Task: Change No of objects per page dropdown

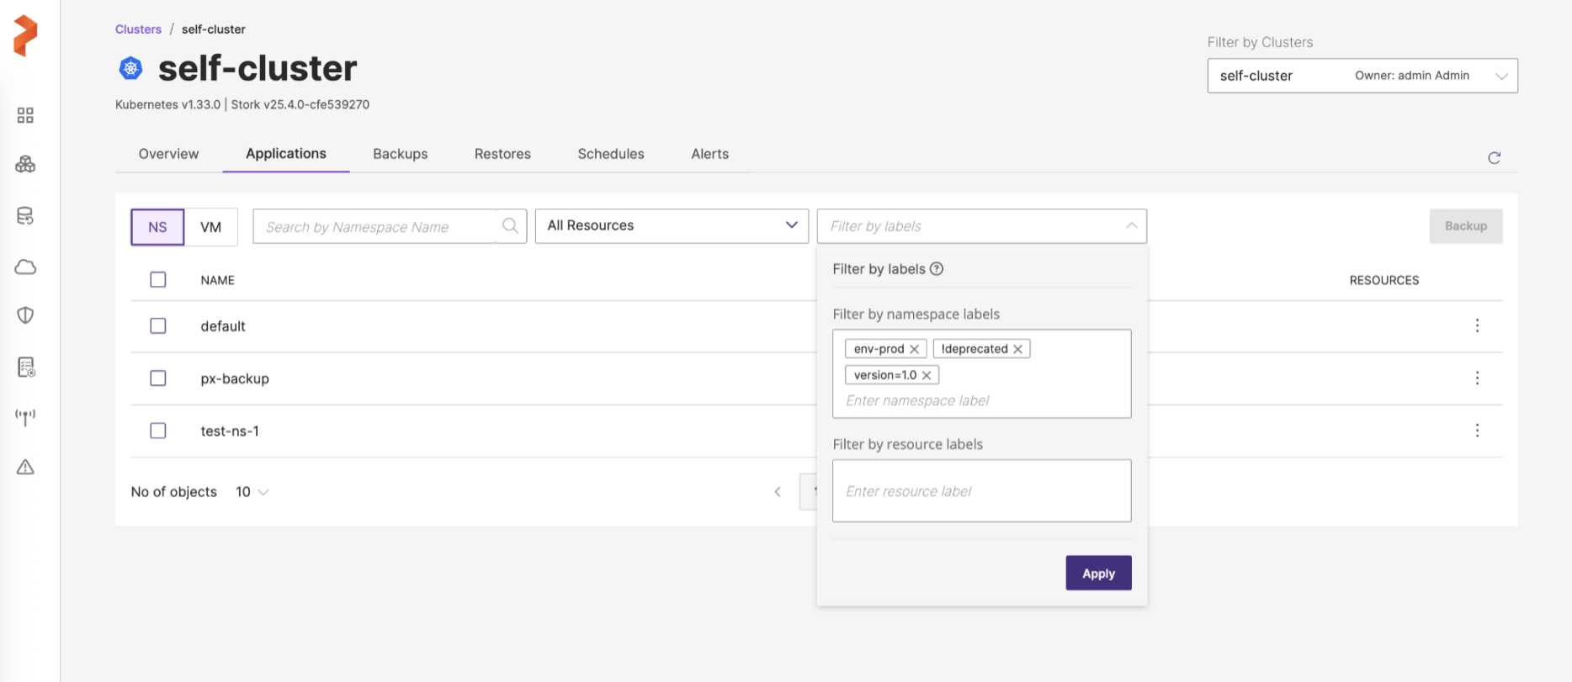Action: tap(252, 492)
